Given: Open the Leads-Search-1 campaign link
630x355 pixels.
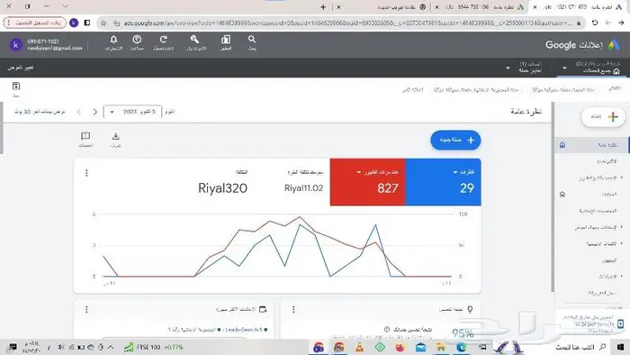Looking at the screenshot, I should (244, 330).
